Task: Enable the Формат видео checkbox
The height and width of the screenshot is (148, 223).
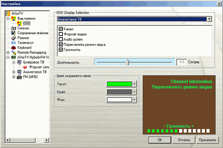Action: point(61,34)
